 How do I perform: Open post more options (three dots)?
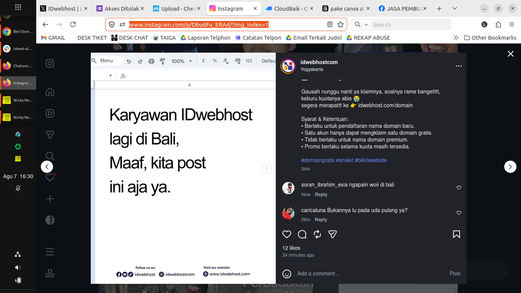tap(459, 66)
